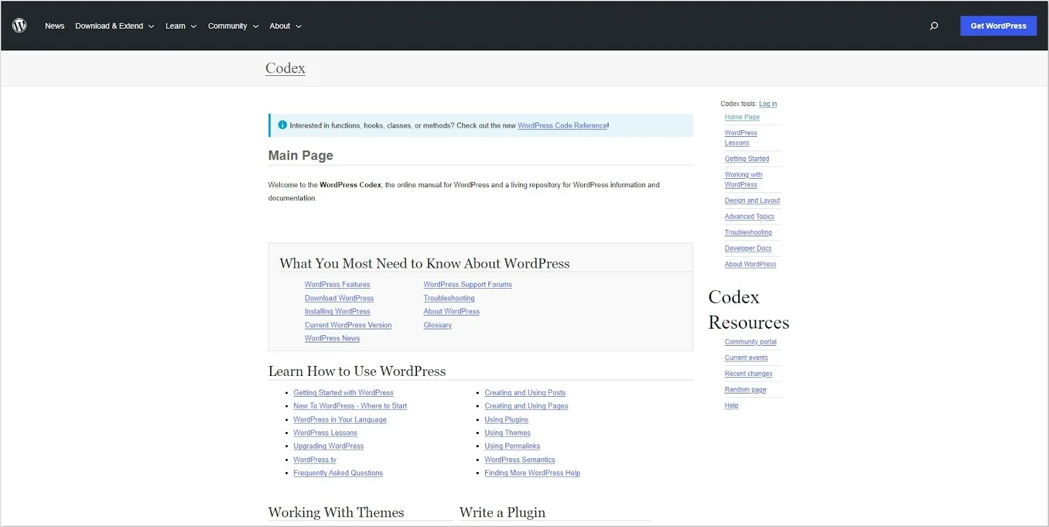Open Recent changes link

tap(749, 374)
